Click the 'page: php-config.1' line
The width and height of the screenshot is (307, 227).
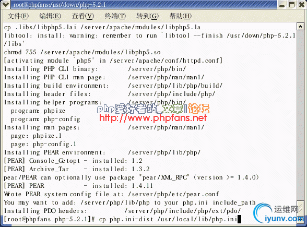coord(43,144)
